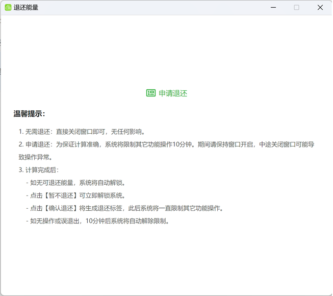333x296 pixels.
Task: Select the line starting '1. 无需退还'
Action: pos(82,132)
